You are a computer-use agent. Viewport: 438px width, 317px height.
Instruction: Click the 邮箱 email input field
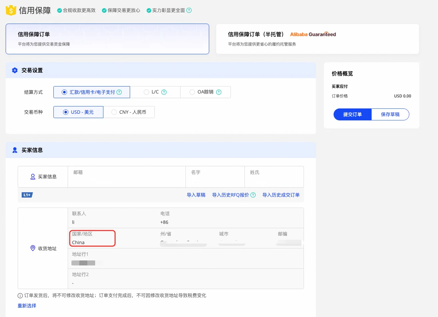[x=127, y=180]
